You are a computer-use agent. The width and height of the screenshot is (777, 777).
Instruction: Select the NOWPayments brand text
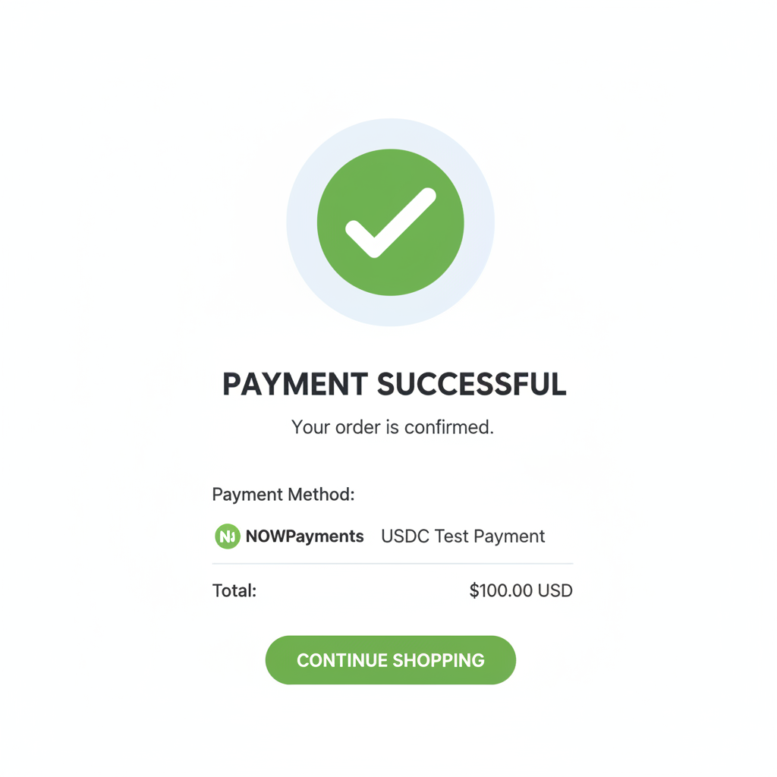coord(304,536)
